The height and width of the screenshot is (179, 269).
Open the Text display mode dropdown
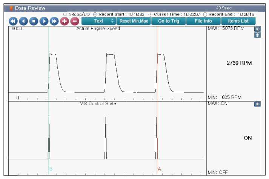(98, 21)
